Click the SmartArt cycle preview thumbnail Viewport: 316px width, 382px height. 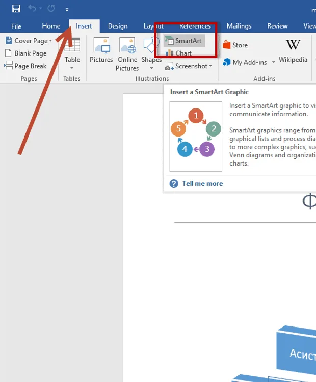tap(196, 137)
